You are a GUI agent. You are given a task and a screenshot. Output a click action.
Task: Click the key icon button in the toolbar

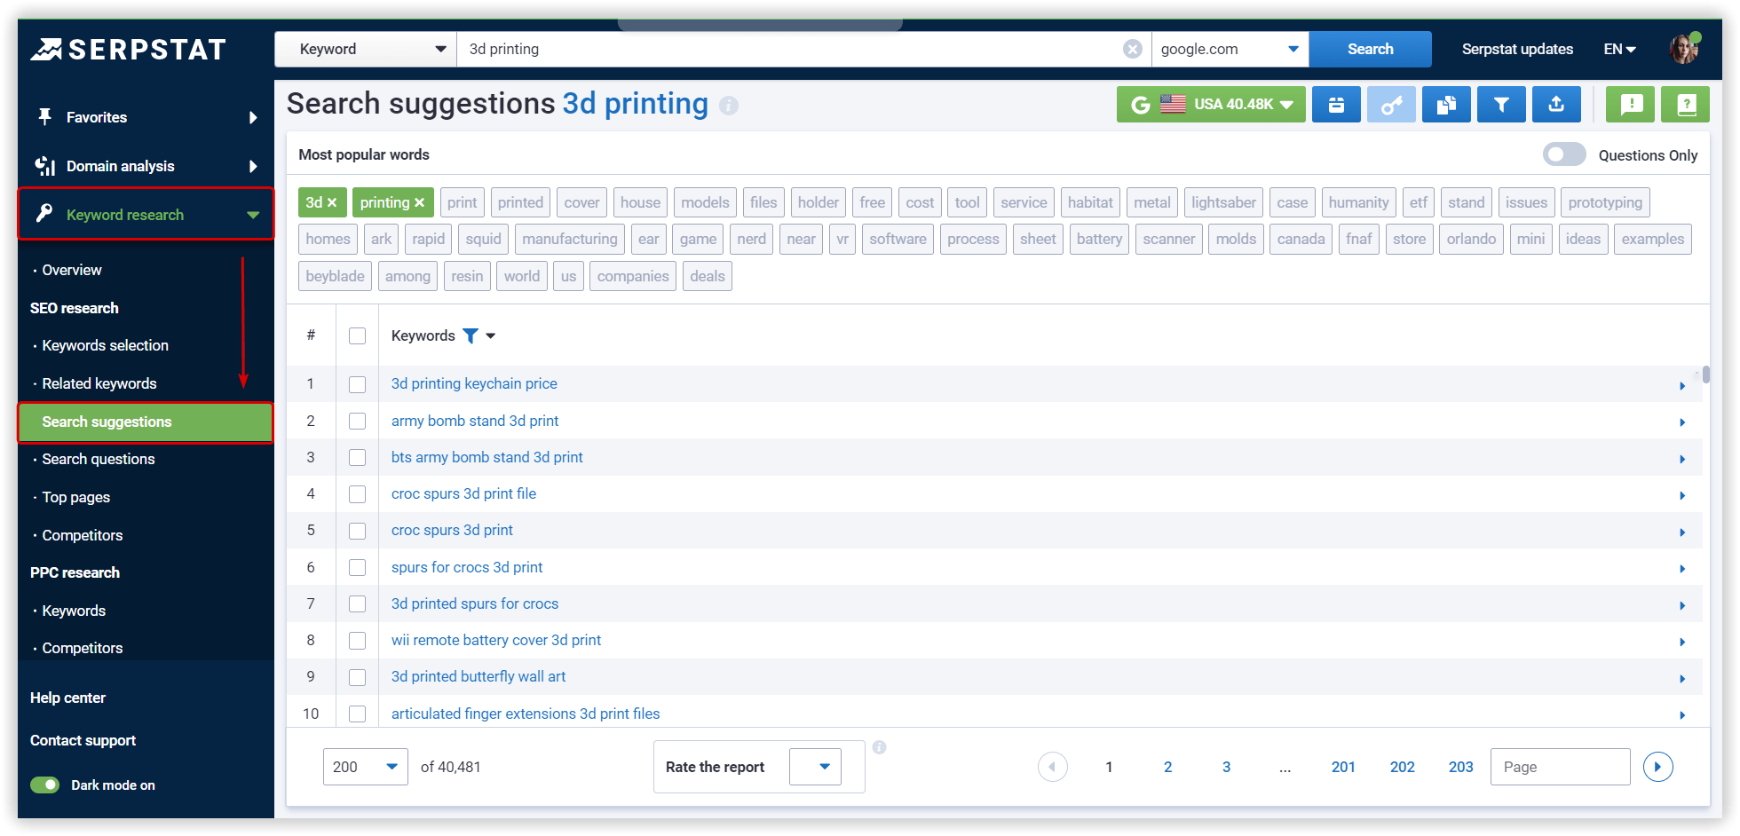(x=1391, y=105)
